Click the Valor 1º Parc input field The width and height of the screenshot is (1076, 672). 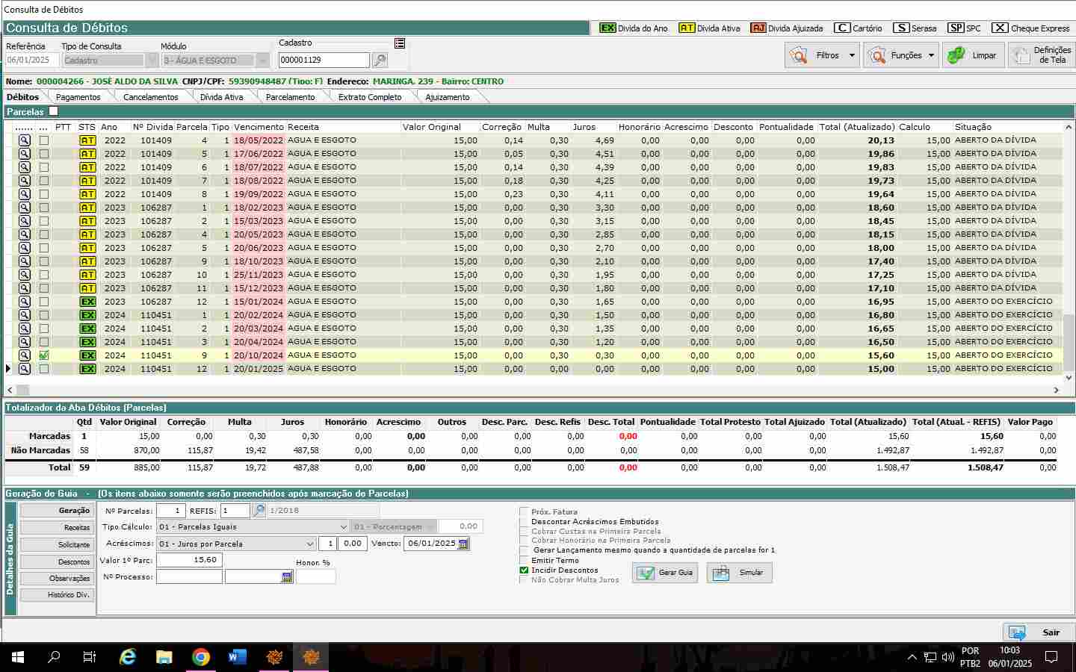tap(189, 560)
